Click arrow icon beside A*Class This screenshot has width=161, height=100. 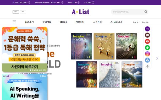(x=93, y=2)
